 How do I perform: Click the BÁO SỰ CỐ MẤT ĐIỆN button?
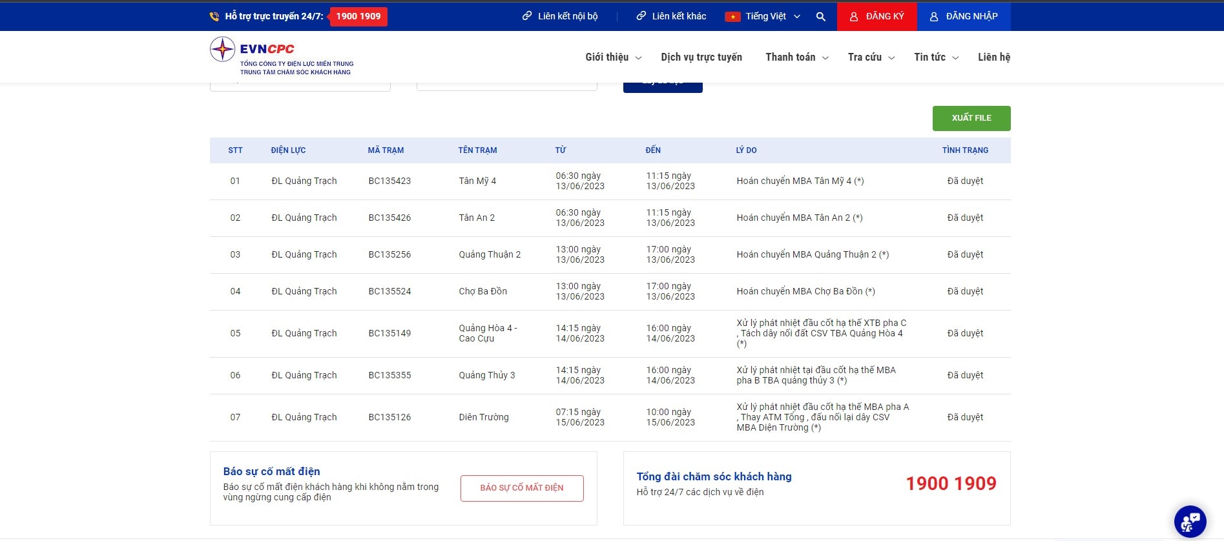522,488
